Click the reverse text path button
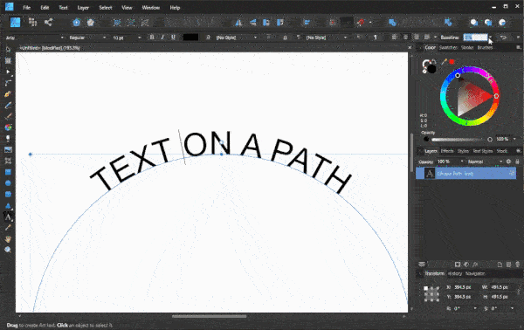This screenshot has height=330, width=524. click(503, 37)
